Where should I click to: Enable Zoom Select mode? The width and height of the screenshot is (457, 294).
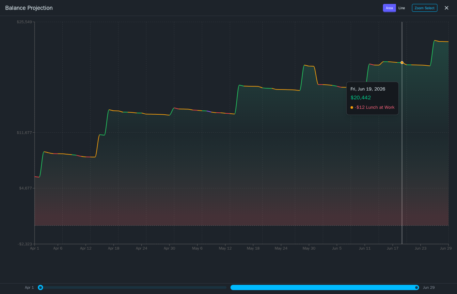(424, 8)
